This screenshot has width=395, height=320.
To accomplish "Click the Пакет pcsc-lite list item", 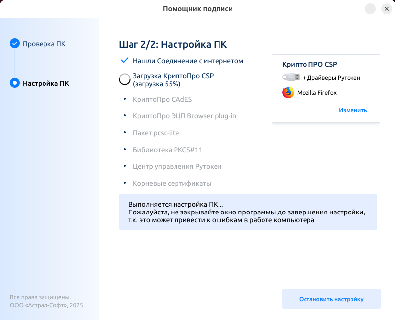I will [156, 133].
